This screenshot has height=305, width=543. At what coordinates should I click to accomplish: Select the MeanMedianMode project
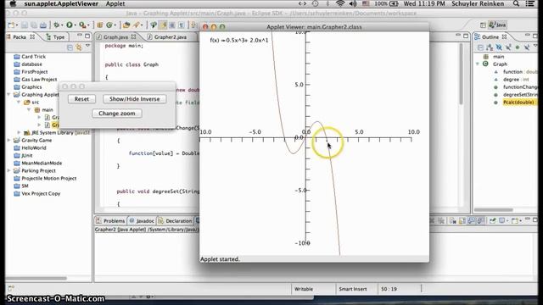(x=37, y=163)
